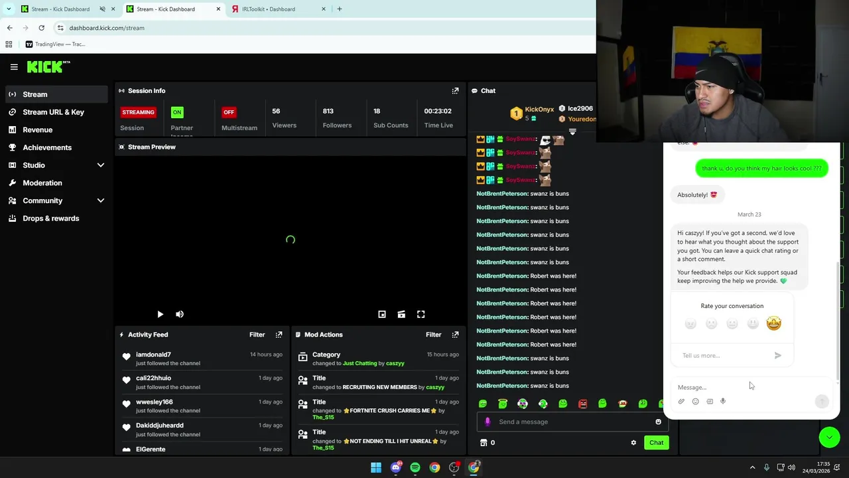The width and height of the screenshot is (849, 478).
Task: Attach a file in the support chat
Action: pos(681,402)
